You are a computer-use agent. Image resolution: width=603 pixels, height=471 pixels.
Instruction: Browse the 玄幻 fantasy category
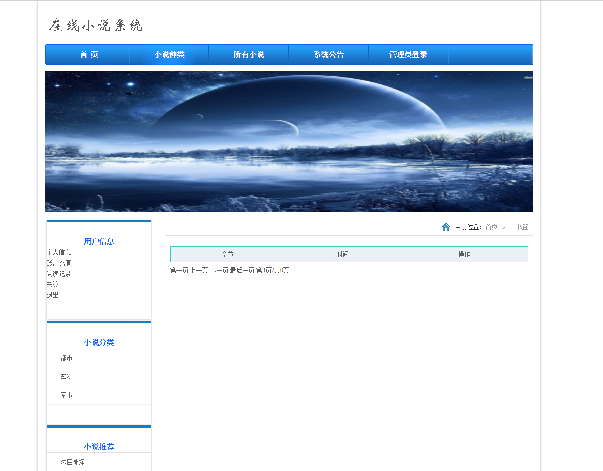[x=67, y=376]
